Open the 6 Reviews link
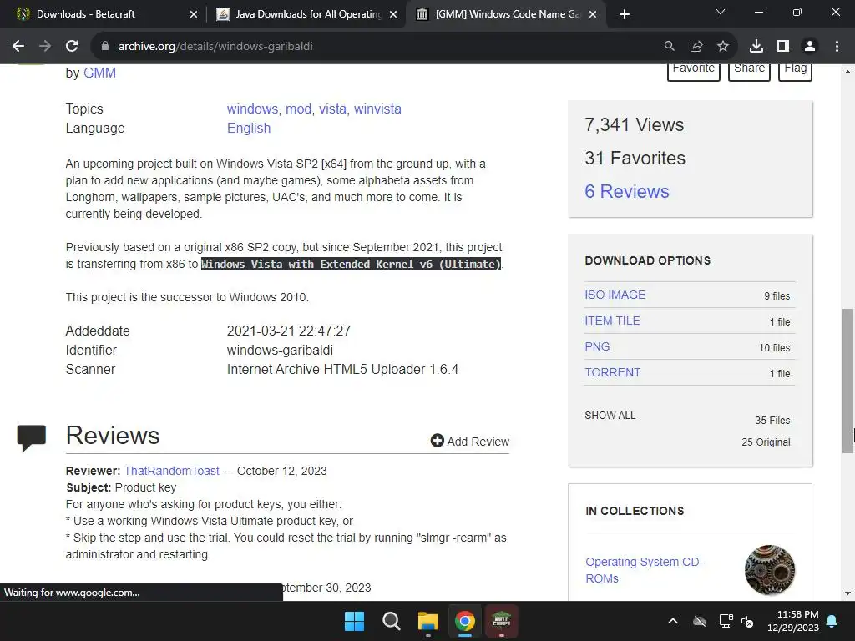Viewport: 855px width, 641px height. click(x=626, y=191)
